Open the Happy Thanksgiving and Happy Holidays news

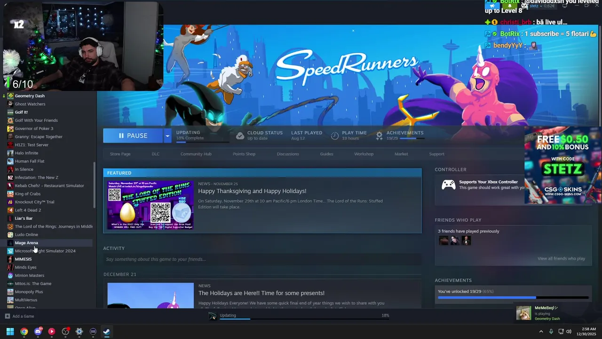252,191
